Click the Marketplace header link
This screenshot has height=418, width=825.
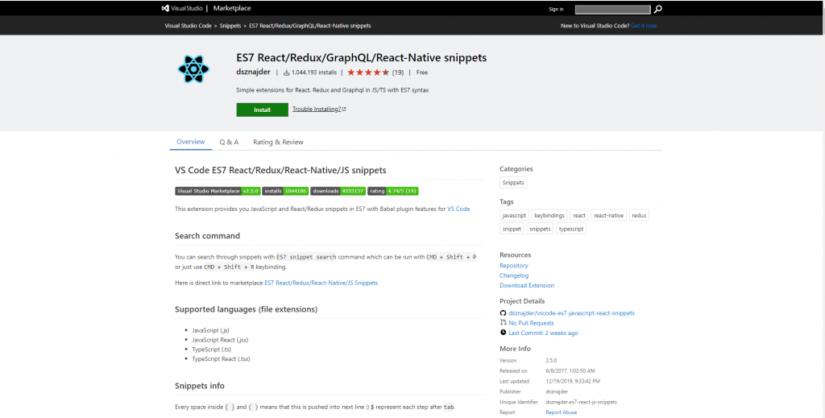[x=232, y=8]
